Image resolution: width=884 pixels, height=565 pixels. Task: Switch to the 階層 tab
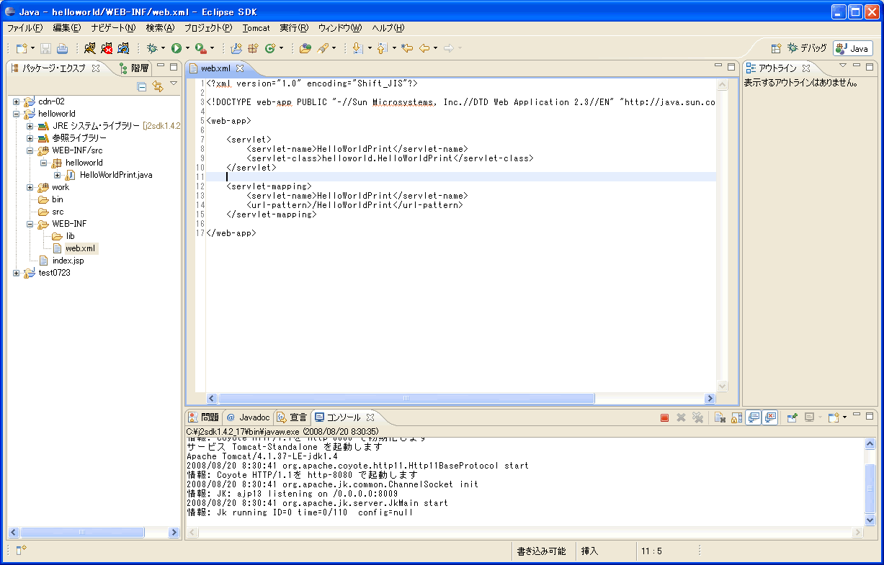tap(134, 68)
